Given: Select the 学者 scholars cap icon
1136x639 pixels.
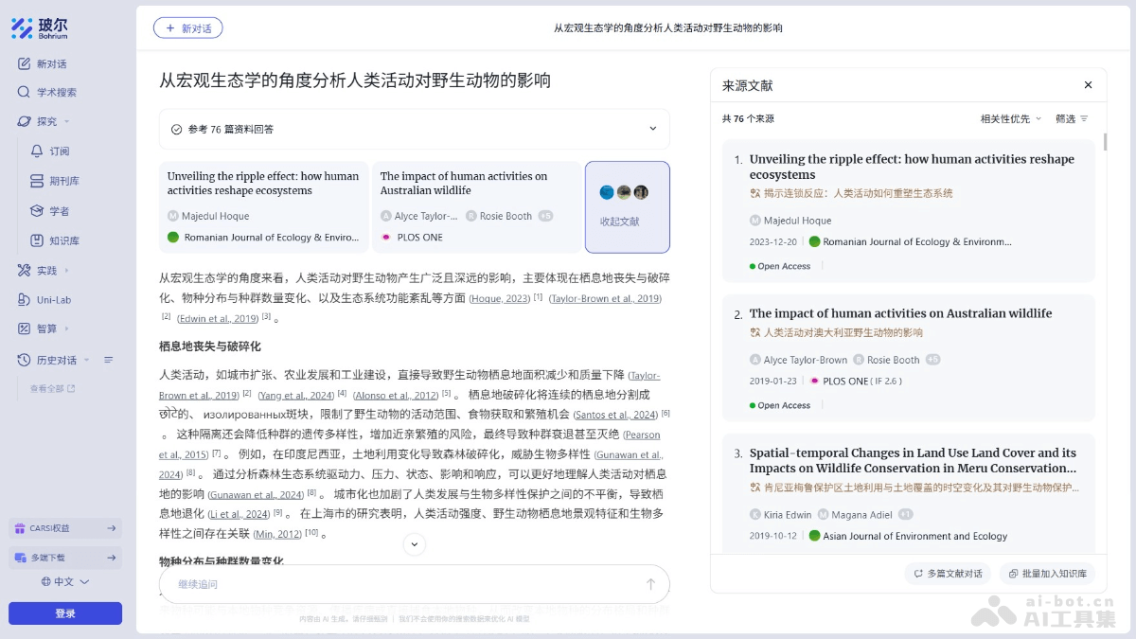Looking at the screenshot, I should 44,210.
